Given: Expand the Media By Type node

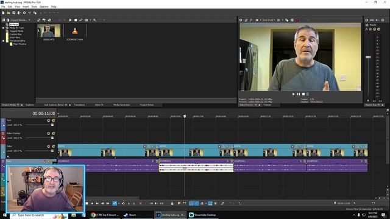Looking at the screenshot, I should (4, 28).
